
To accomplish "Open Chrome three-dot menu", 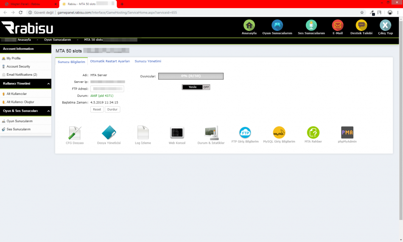I will coord(397,12).
